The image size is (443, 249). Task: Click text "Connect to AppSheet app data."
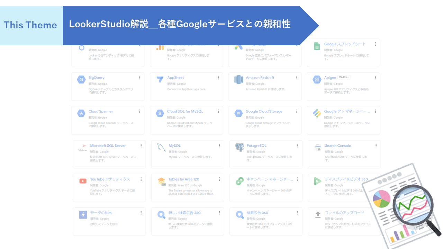point(187,89)
